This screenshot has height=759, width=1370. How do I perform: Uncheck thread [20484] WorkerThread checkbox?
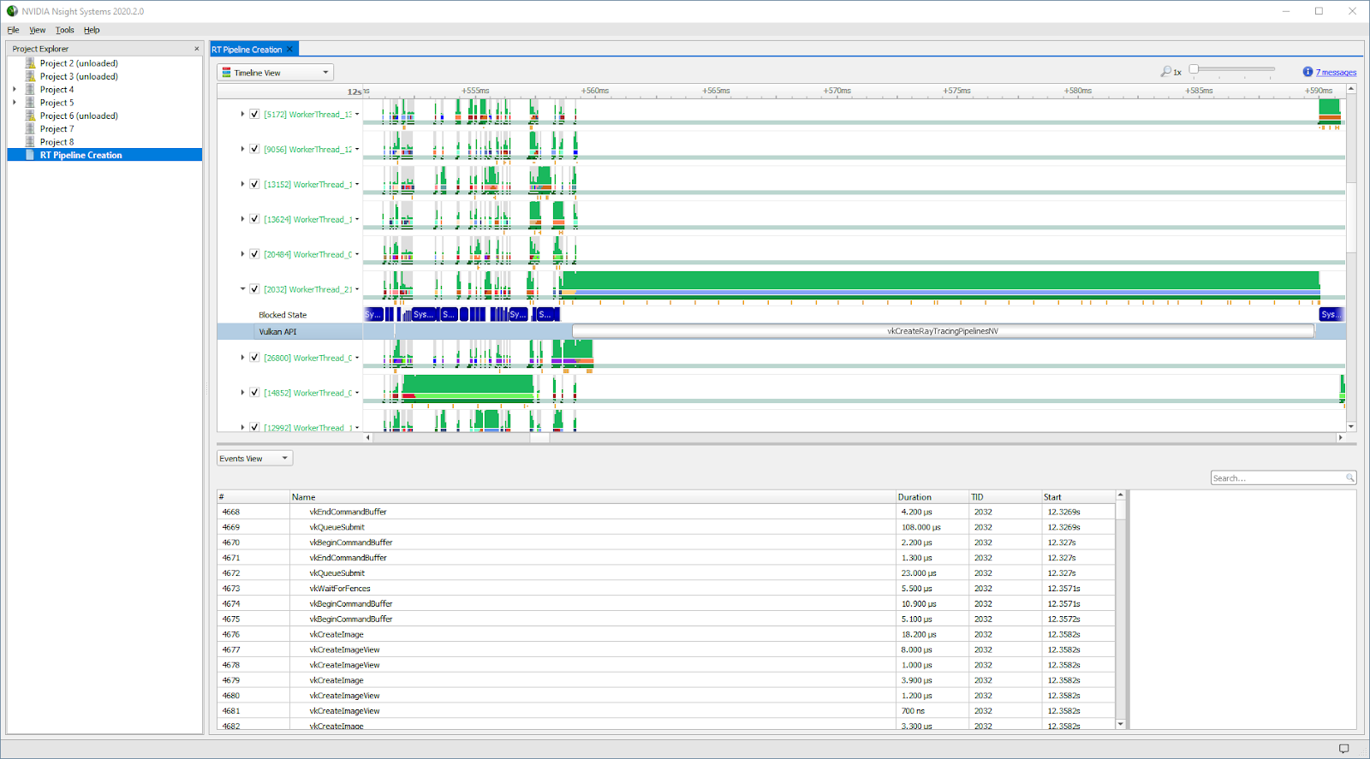pos(254,254)
